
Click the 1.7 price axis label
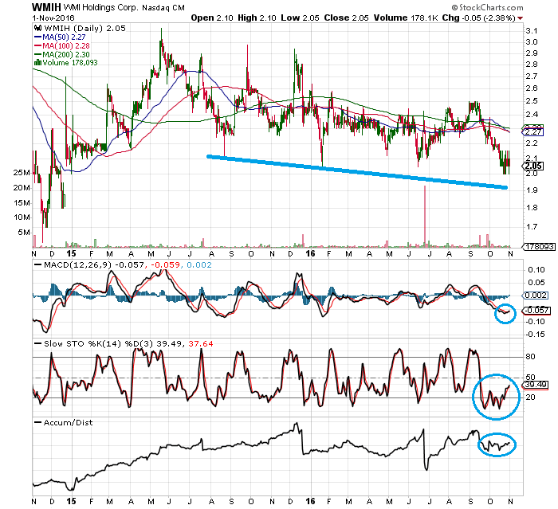pos(532,226)
